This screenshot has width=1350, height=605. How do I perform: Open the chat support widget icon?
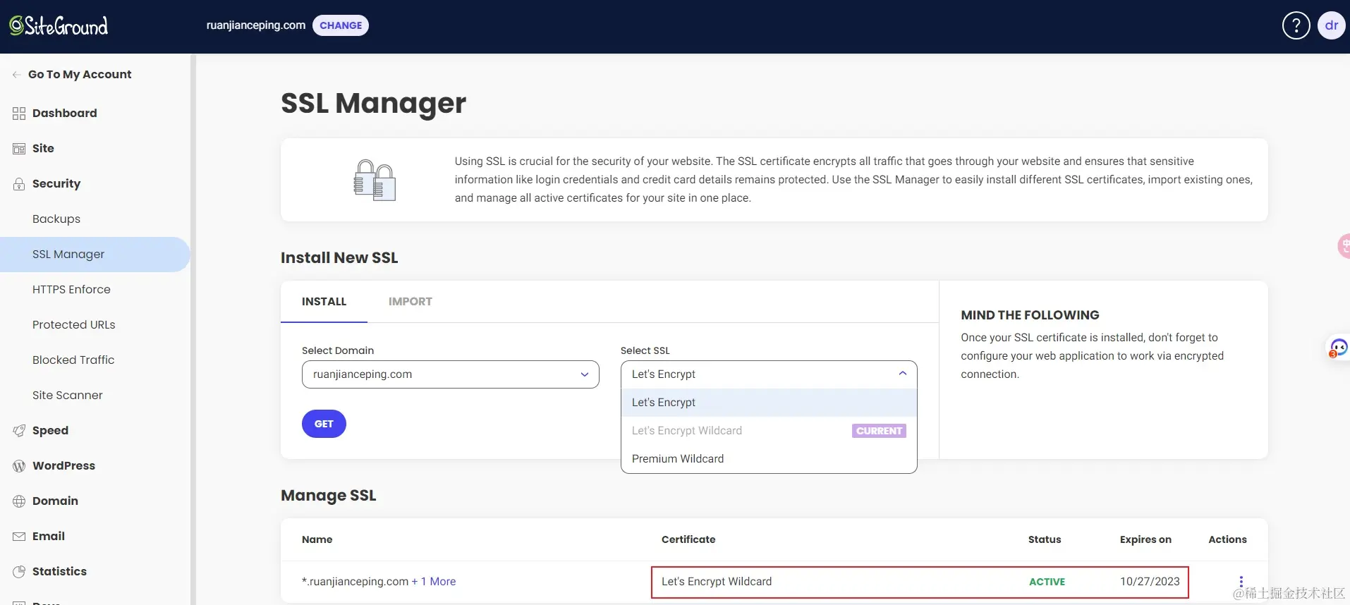click(1338, 348)
